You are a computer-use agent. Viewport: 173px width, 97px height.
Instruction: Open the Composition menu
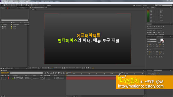[x=10, y=3]
